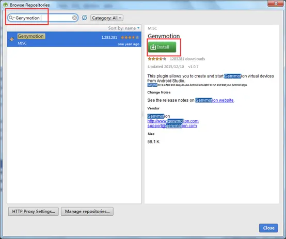Viewport: 286px width, 239px height.
Task: Open the http://www.genymotion.com vendor link
Action: 173,121
